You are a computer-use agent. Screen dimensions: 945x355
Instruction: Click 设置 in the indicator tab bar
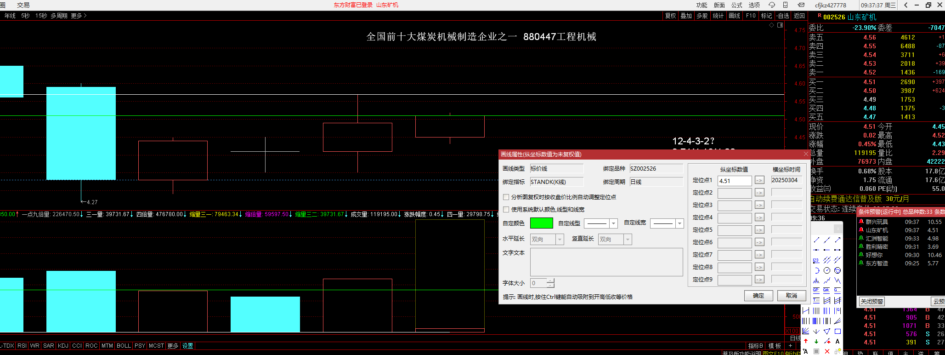(187, 346)
